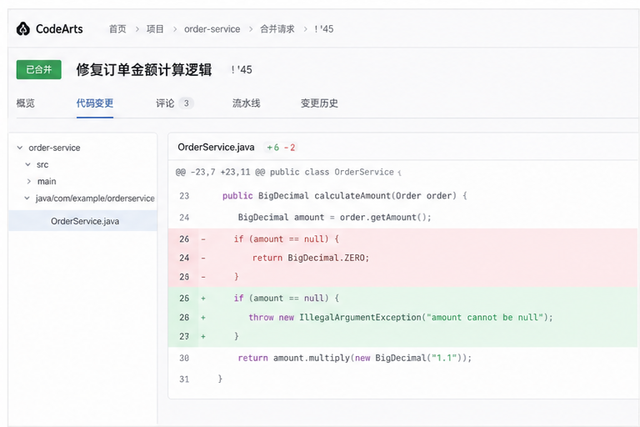The image size is (640, 427).
Task: Collapse the order-service tree chevron
Action: point(20,148)
